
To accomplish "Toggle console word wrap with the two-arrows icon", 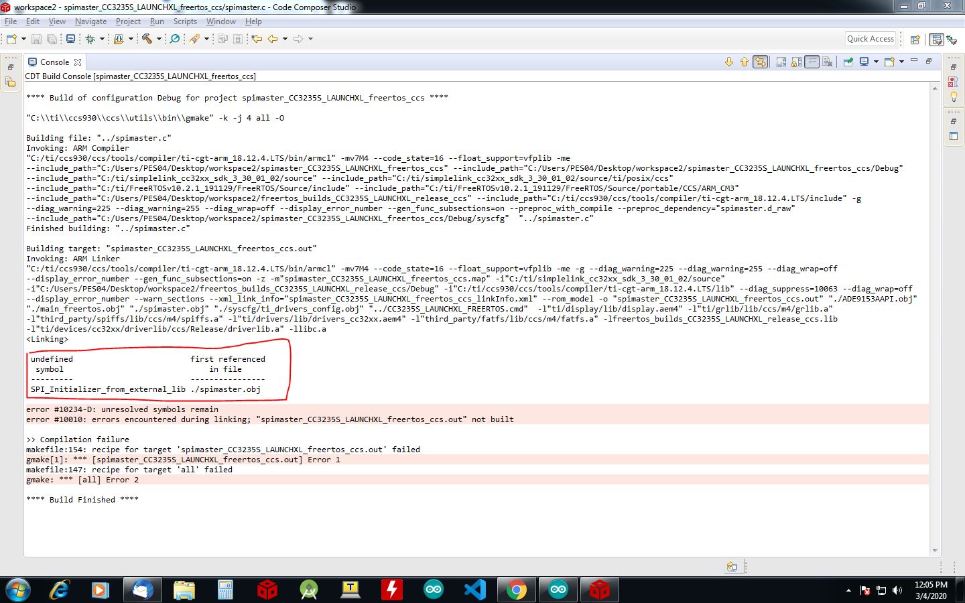I will 760,62.
